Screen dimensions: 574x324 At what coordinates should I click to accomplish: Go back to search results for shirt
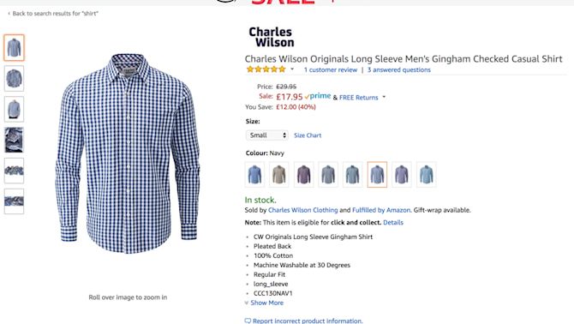53,14
